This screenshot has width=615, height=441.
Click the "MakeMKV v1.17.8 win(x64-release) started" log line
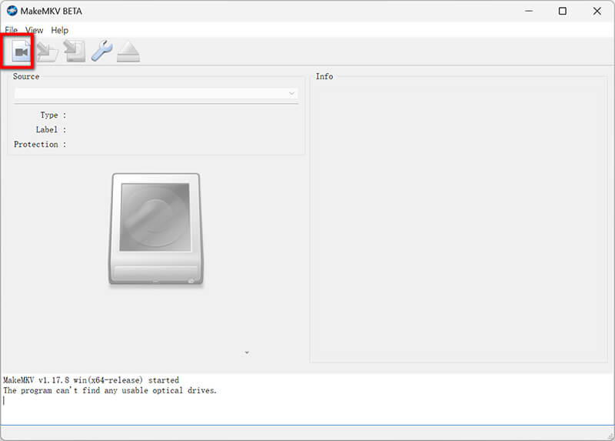pyautogui.click(x=91, y=379)
